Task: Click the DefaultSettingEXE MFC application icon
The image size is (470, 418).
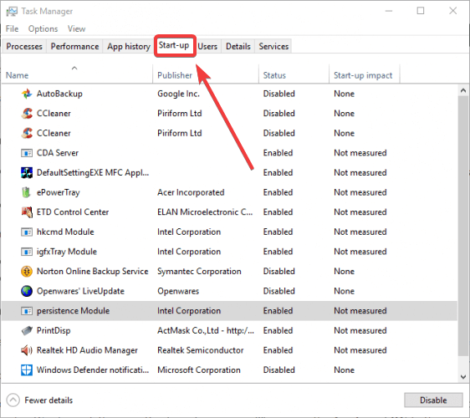Action: [27, 172]
